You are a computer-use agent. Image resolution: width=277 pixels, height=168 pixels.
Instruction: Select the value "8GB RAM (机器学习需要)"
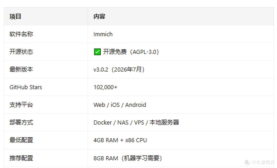127,158
